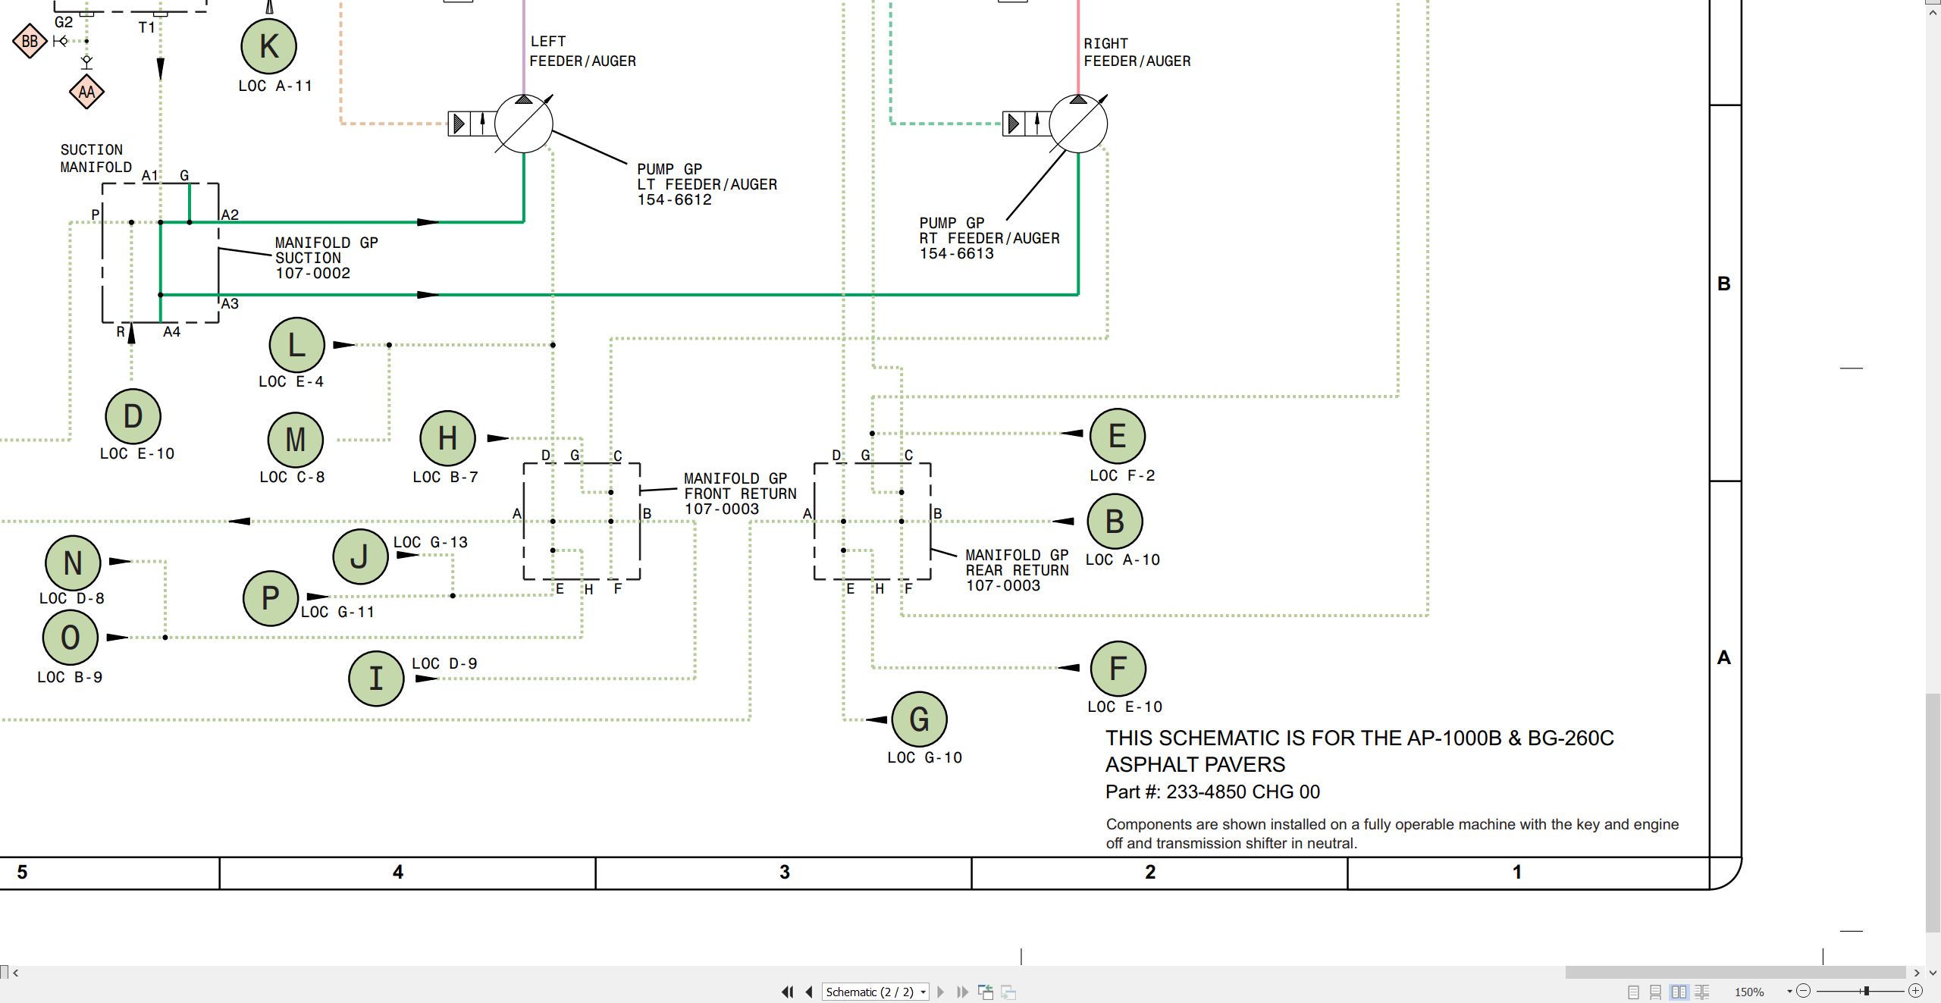Click the 'RIGHT FEEDER/AUGER' label
Viewport: 1941px width, 1003px height.
1137,52
